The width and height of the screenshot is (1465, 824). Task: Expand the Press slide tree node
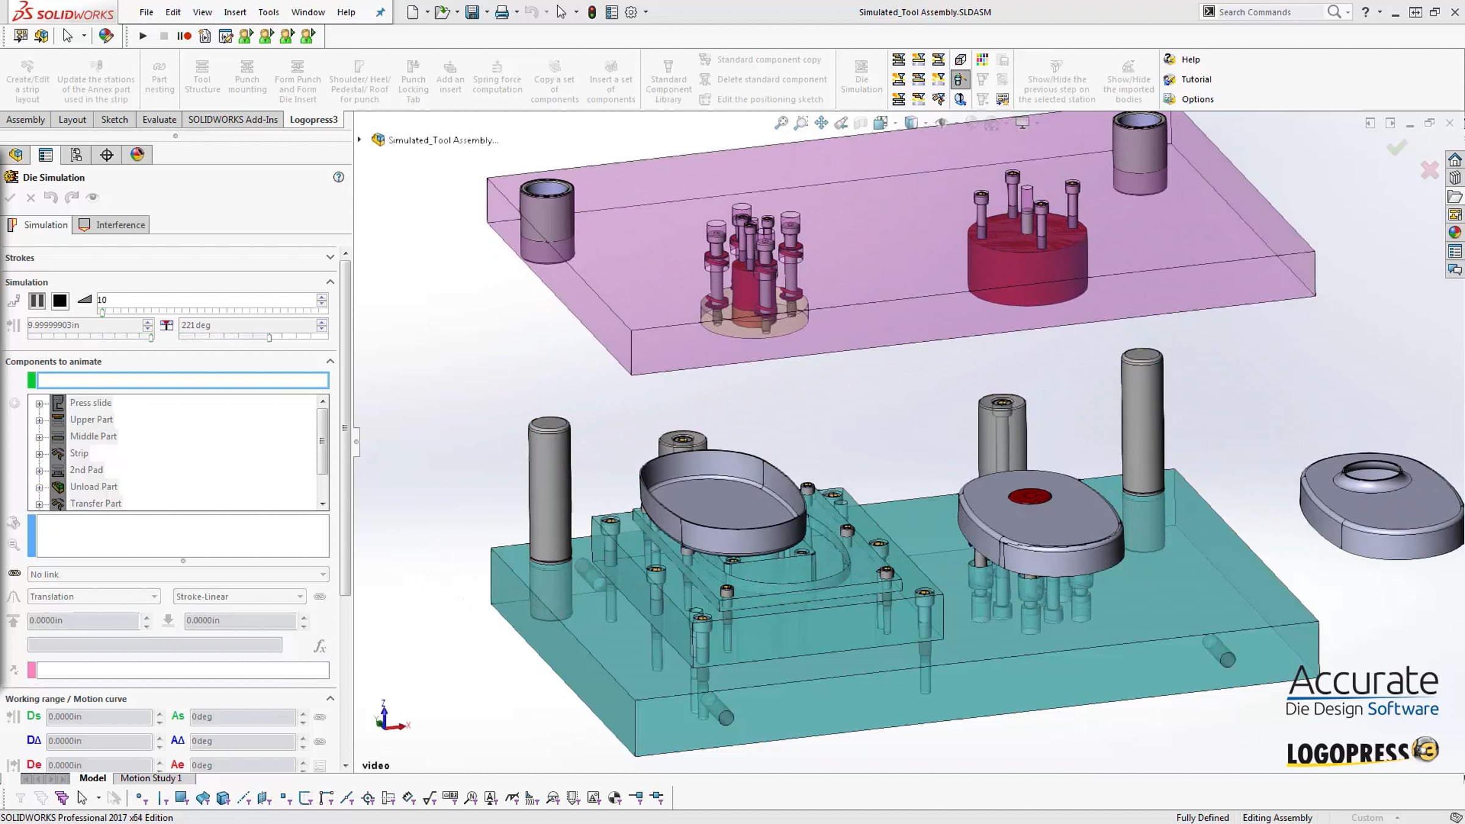(40, 403)
